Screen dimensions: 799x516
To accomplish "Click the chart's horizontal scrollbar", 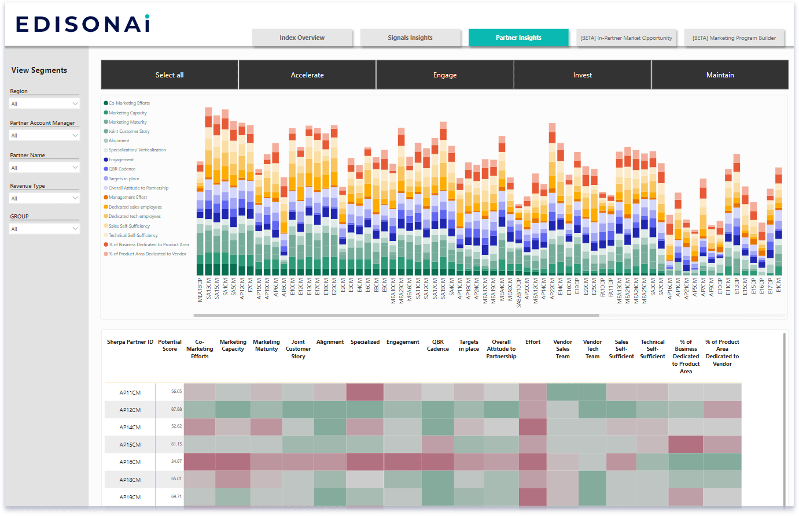I will click(x=396, y=315).
